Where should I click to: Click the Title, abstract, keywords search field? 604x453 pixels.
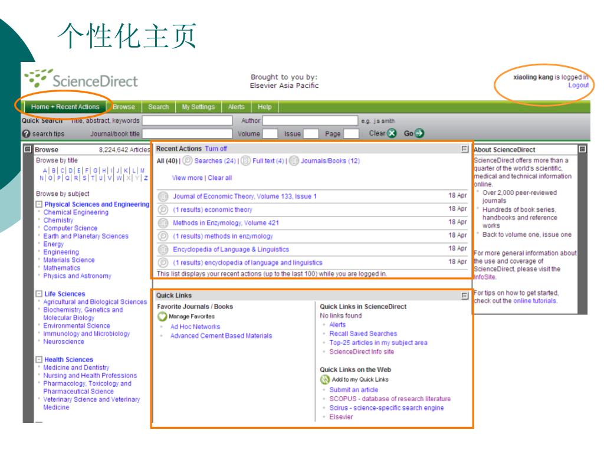tap(187, 120)
